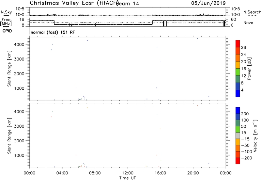Click the Time UT axis title

(128, 178)
